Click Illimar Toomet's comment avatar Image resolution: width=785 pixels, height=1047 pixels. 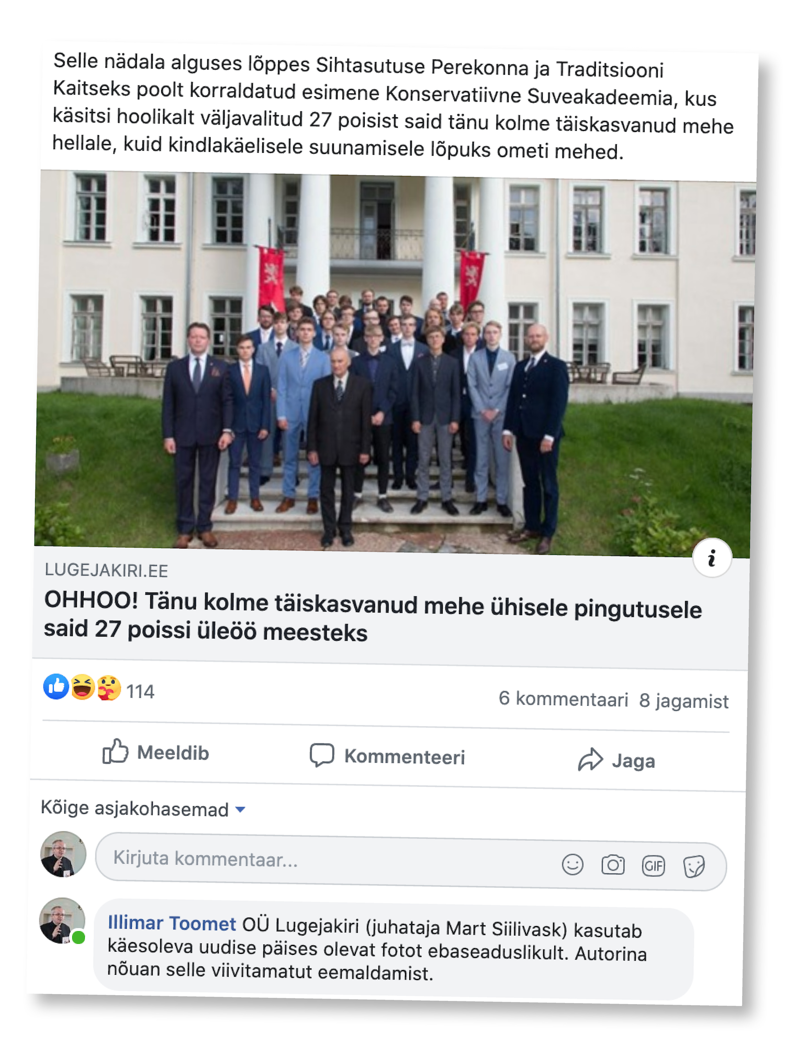(63, 921)
